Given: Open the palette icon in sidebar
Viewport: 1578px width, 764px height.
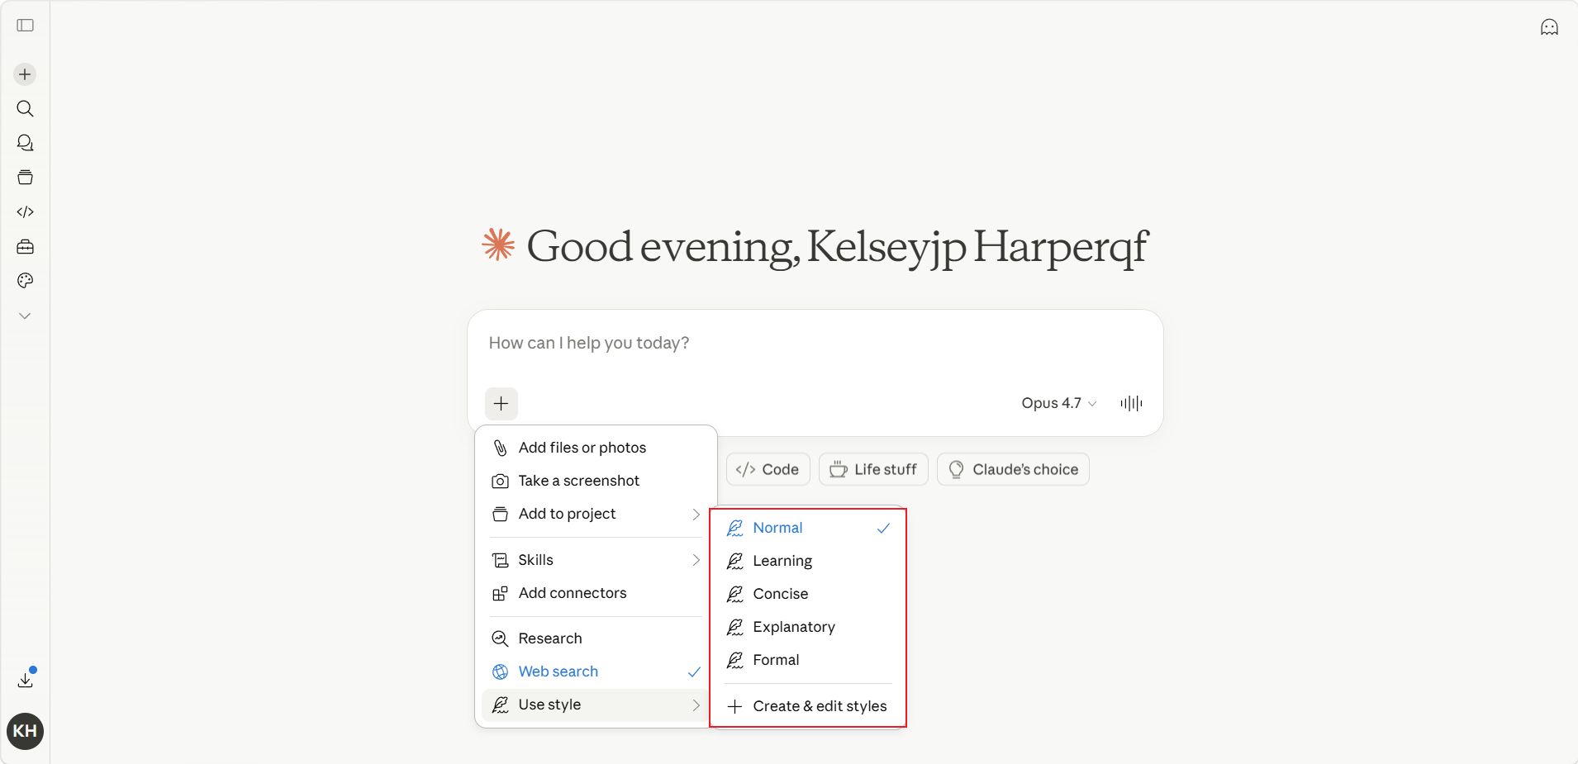Looking at the screenshot, I should pyautogui.click(x=25, y=281).
